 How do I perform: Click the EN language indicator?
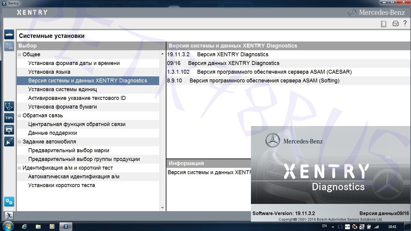point(324,226)
